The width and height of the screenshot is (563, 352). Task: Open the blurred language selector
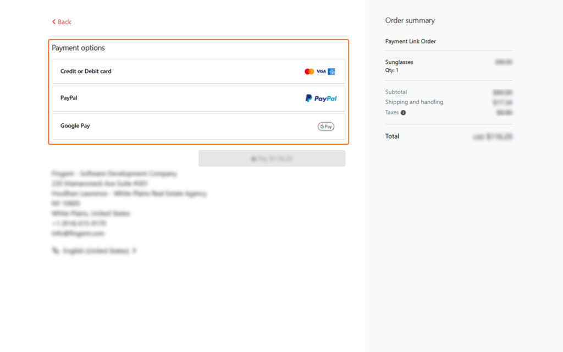tap(94, 251)
